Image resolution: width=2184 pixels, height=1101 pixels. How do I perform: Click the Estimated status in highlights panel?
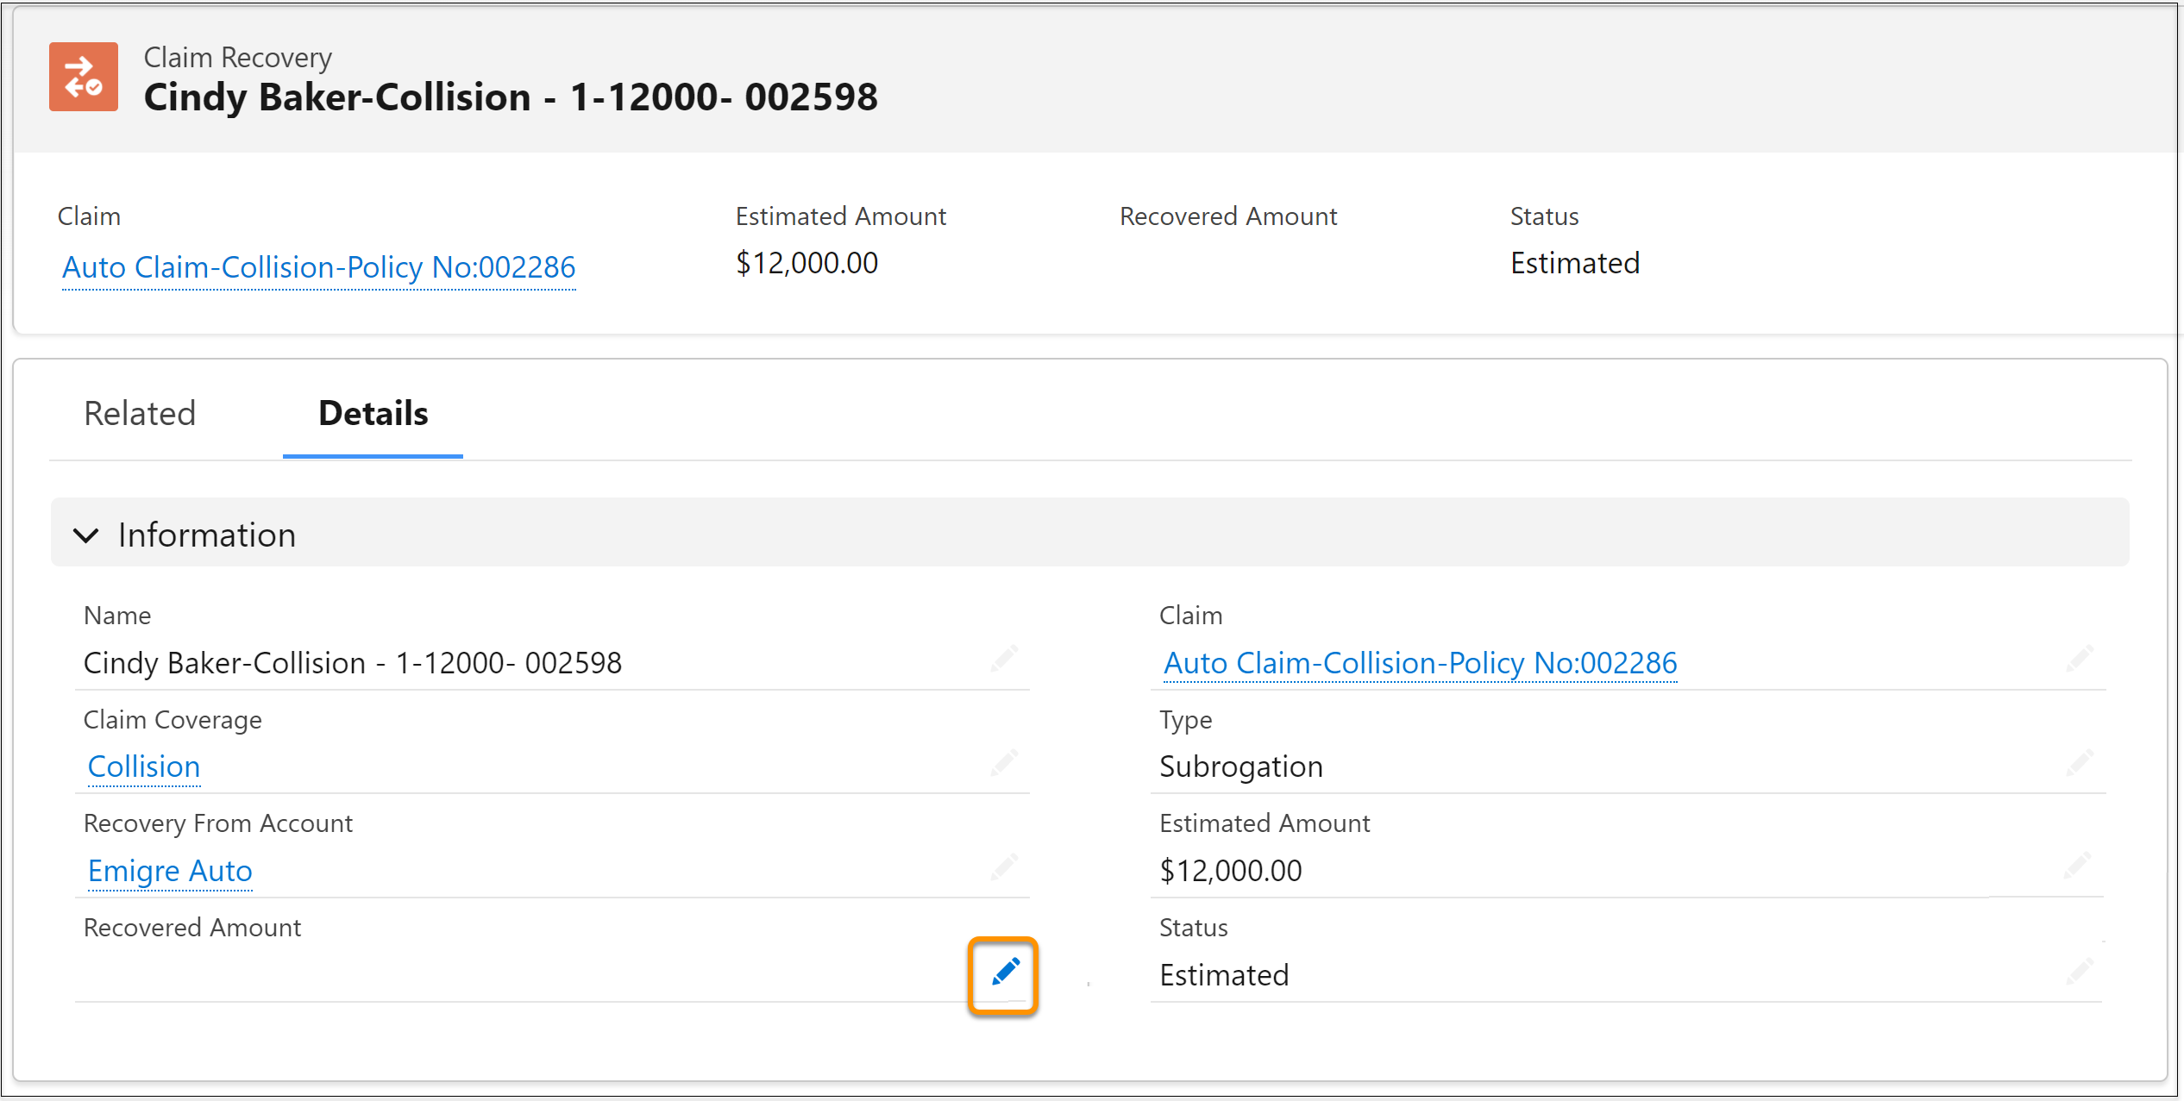click(1574, 263)
